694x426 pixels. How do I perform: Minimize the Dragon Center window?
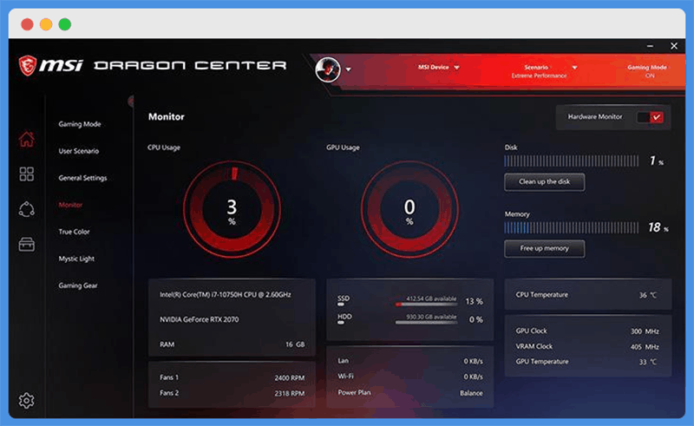650,46
